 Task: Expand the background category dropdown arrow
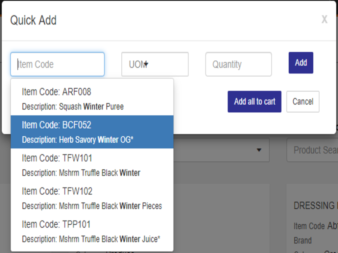click(x=259, y=150)
